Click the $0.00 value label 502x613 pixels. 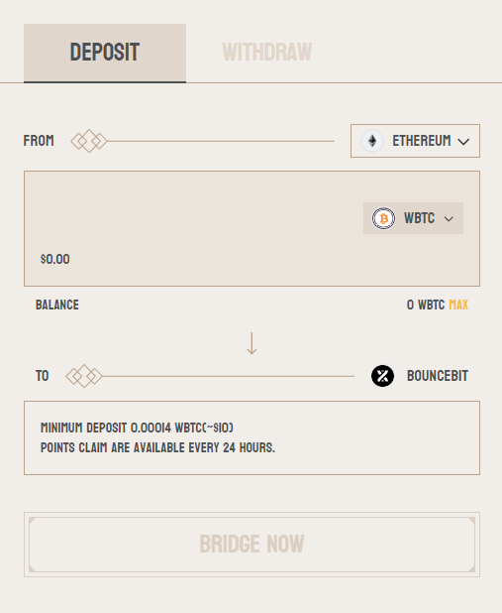click(x=55, y=259)
